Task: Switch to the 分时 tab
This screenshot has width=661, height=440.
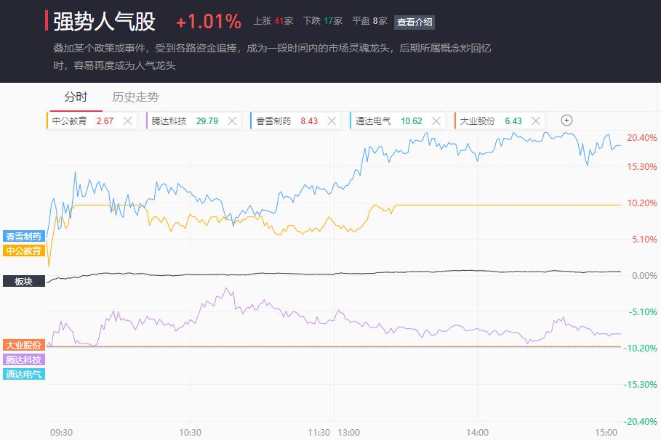Action: point(76,97)
